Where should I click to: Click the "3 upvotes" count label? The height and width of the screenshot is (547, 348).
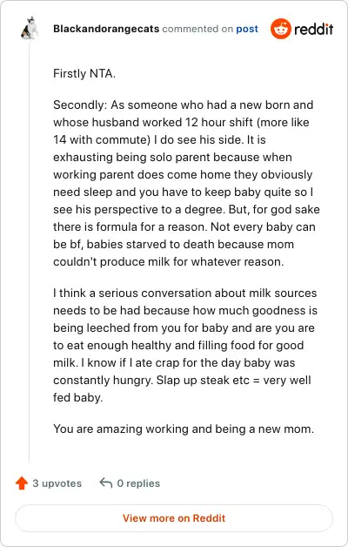tap(57, 483)
